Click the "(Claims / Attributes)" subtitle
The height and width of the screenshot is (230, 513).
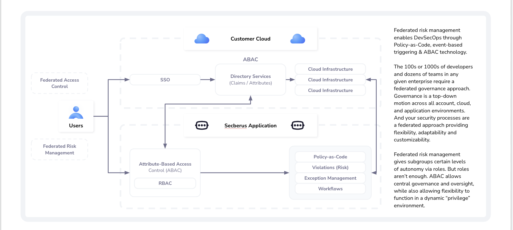pos(250,83)
